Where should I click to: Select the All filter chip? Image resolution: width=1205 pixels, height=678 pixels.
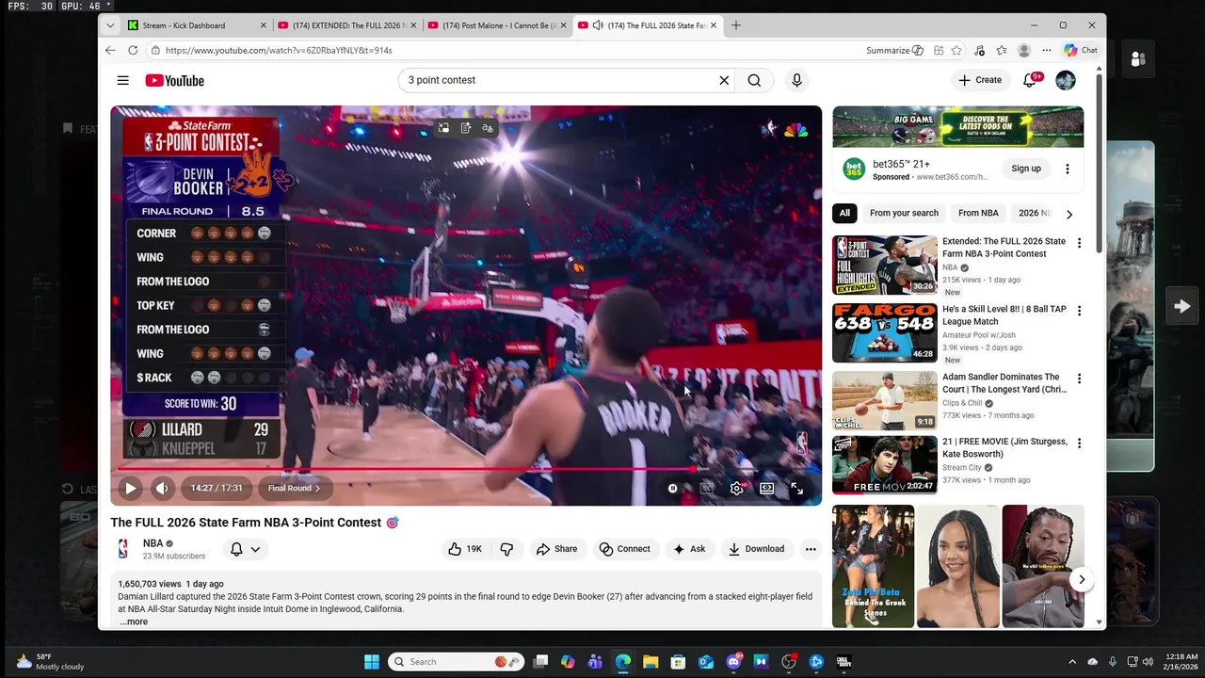[x=844, y=213]
